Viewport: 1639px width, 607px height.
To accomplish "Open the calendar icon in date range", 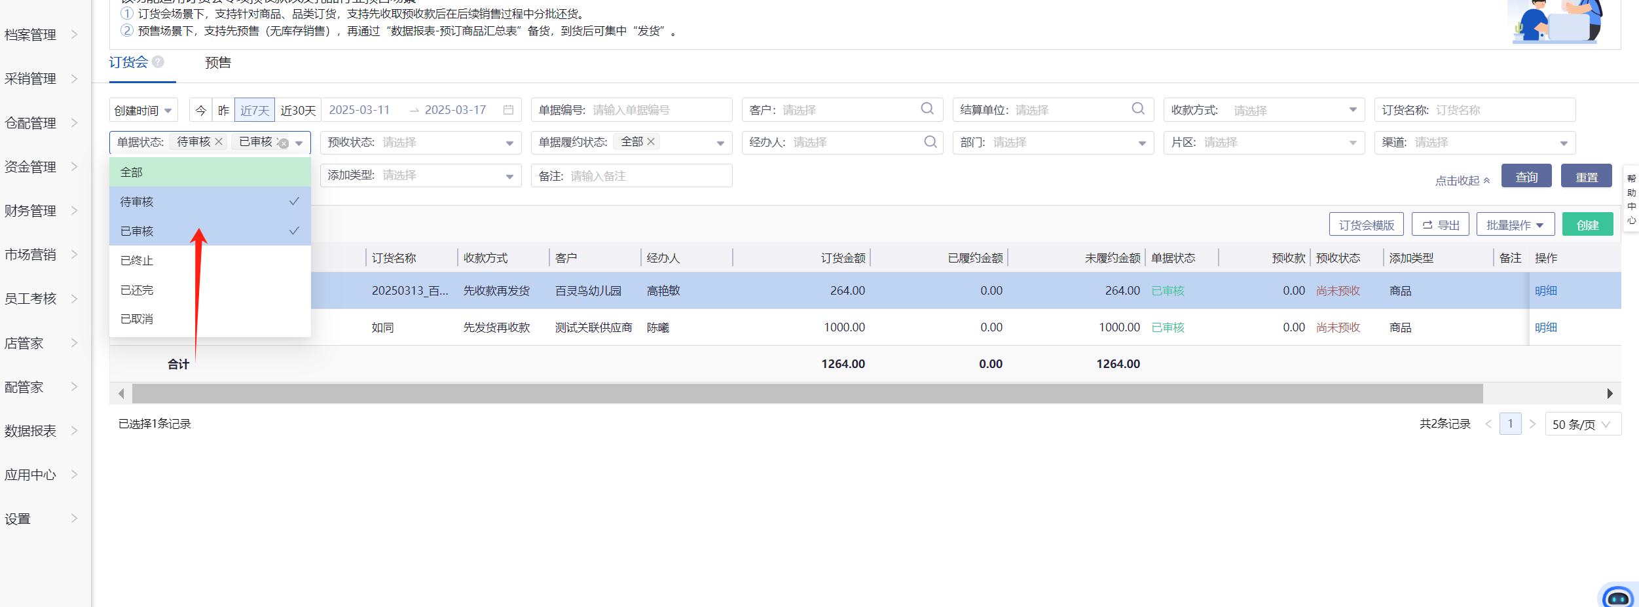I will [x=508, y=110].
